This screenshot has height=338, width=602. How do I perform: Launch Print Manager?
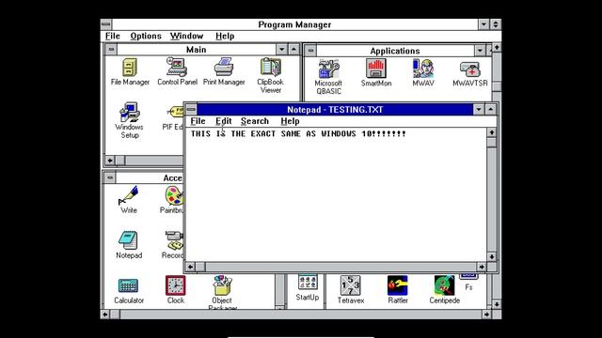224,71
